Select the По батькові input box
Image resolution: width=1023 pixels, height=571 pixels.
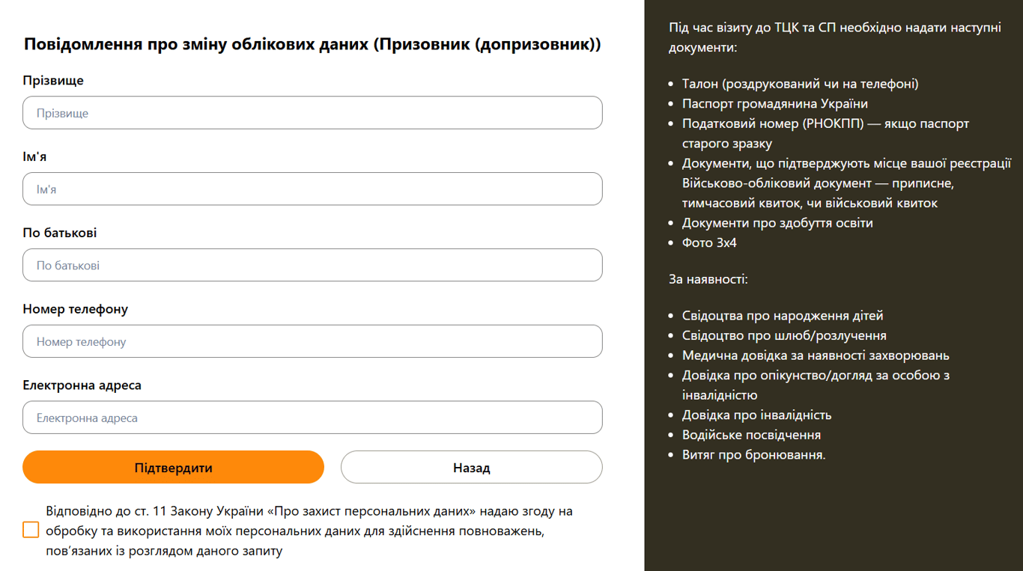[x=312, y=266]
